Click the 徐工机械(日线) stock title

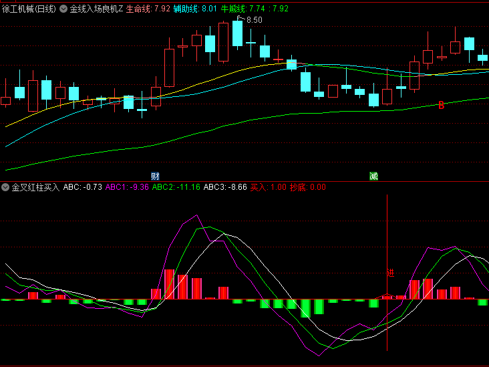(x=29, y=9)
